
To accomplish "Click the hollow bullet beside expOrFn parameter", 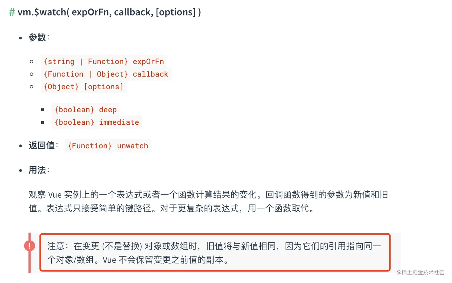I will [31, 61].
